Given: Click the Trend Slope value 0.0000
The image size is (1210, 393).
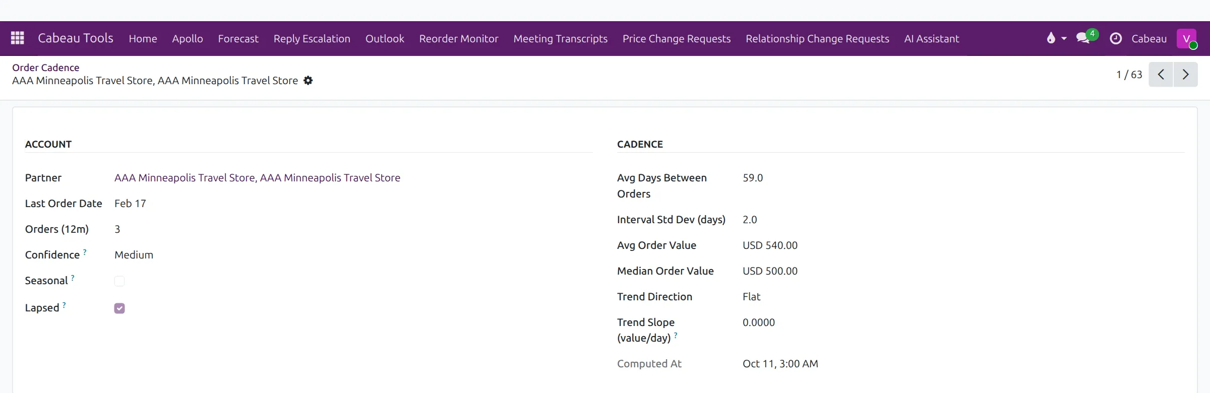Looking at the screenshot, I should coord(759,322).
